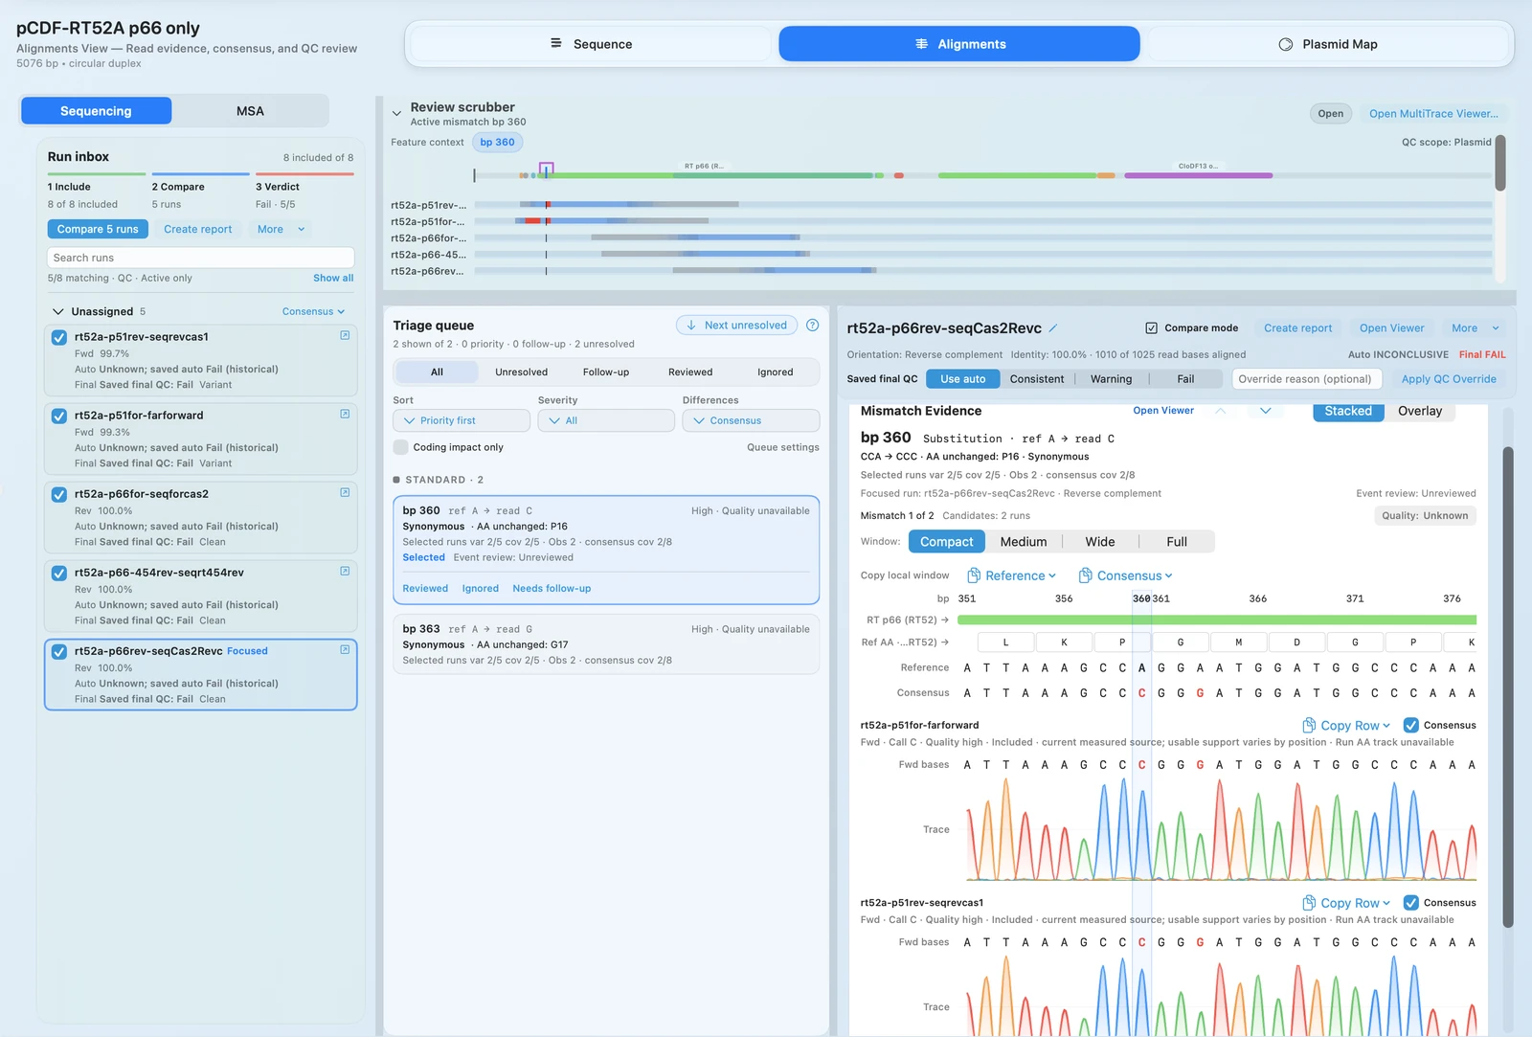The width and height of the screenshot is (1532, 1037).
Task: Click the Override reason optional field
Action: point(1306,379)
